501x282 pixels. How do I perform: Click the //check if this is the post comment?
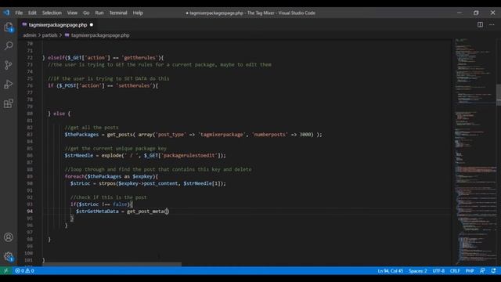pos(108,197)
